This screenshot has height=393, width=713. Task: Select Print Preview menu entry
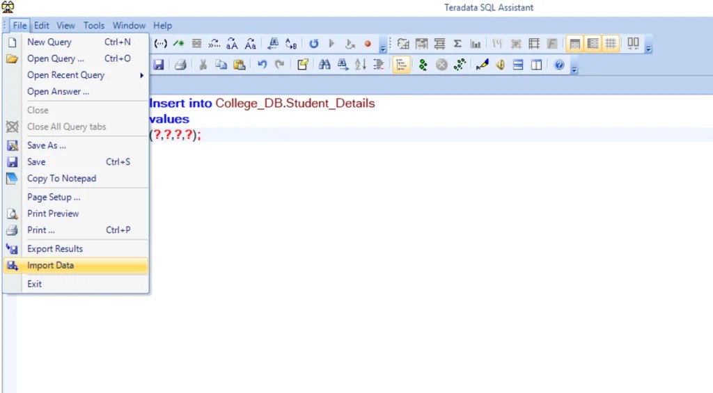(76, 214)
